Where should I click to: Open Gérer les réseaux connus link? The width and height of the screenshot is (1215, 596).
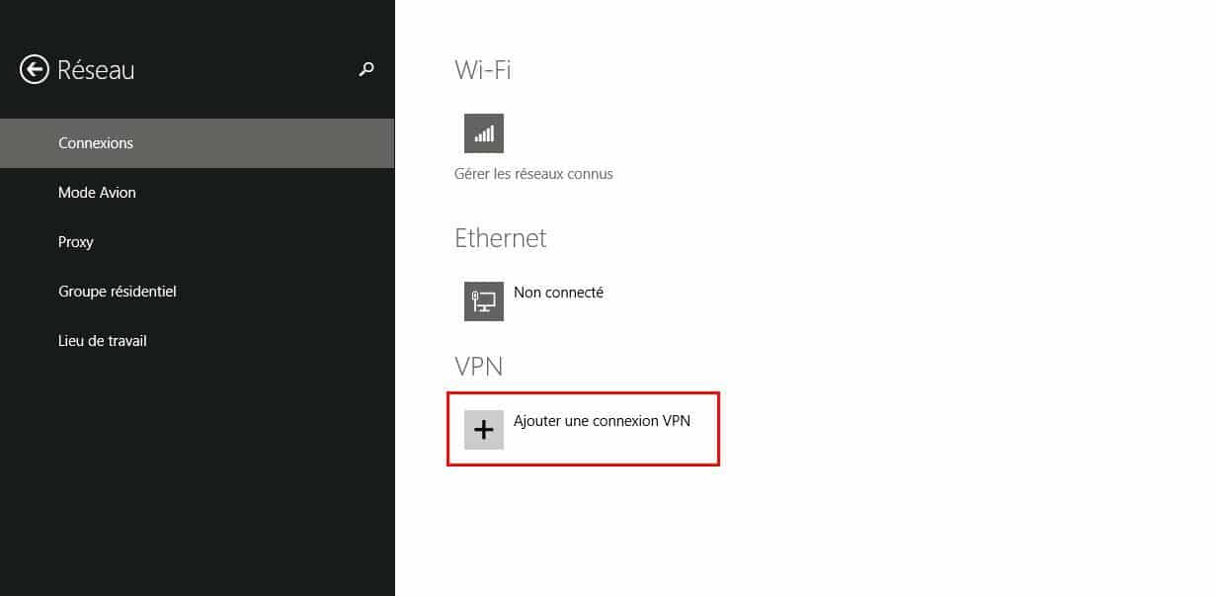(x=533, y=174)
